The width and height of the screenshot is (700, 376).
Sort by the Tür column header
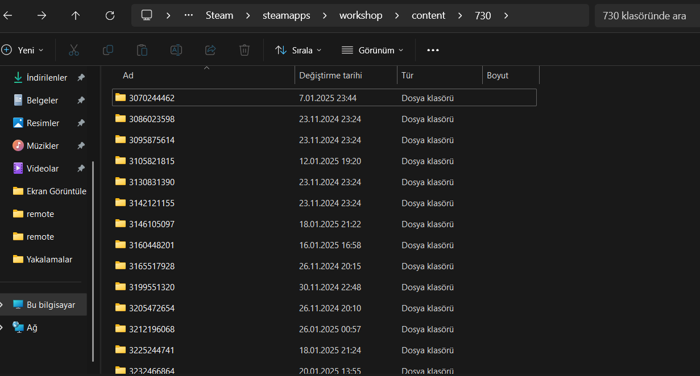click(x=440, y=76)
